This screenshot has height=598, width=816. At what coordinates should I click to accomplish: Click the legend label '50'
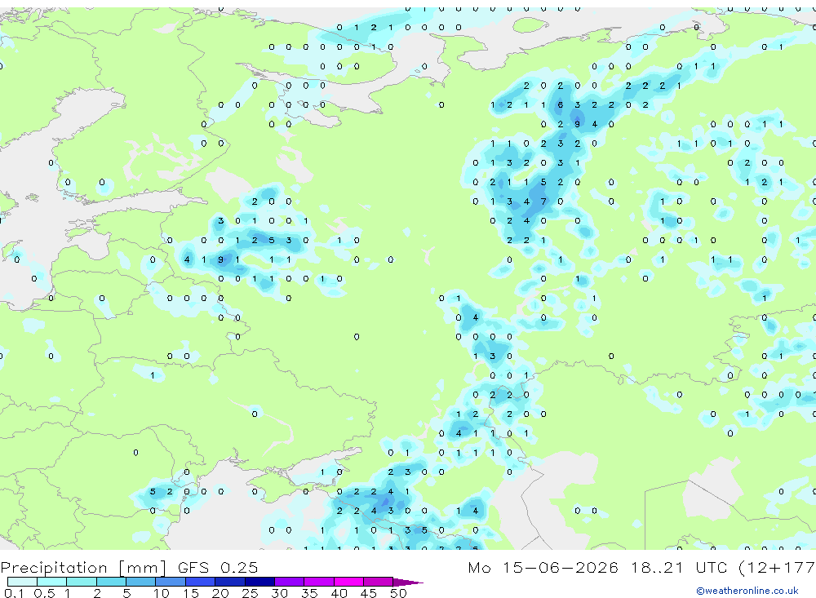(398, 593)
